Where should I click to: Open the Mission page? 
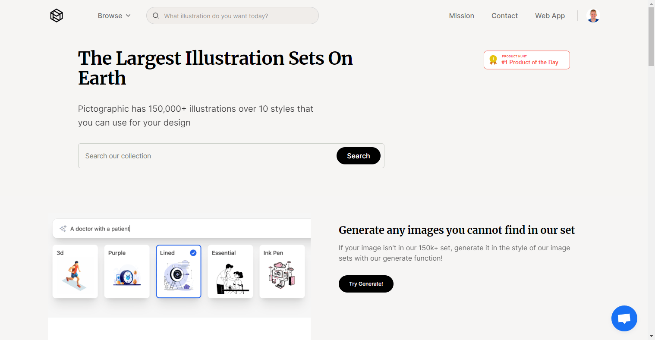click(461, 16)
